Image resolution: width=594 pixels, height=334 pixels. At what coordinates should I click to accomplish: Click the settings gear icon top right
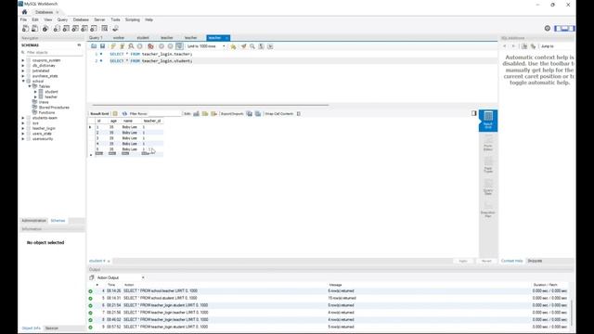[548, 29]
